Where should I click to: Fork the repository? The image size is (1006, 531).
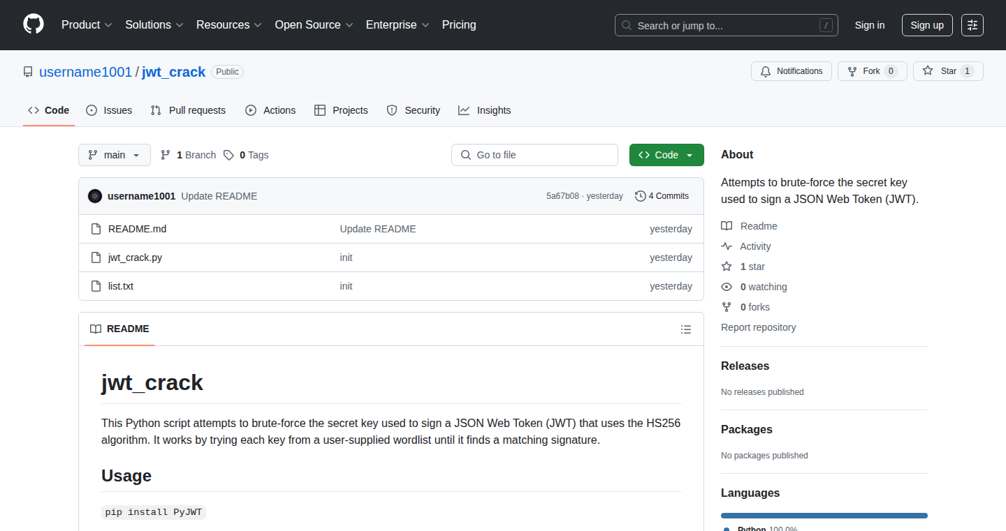click(872, 71)
